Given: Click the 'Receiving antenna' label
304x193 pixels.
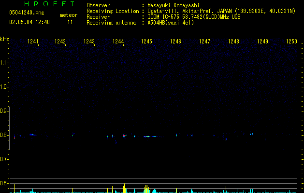Looking at the screenshot, I should (111, 23).
